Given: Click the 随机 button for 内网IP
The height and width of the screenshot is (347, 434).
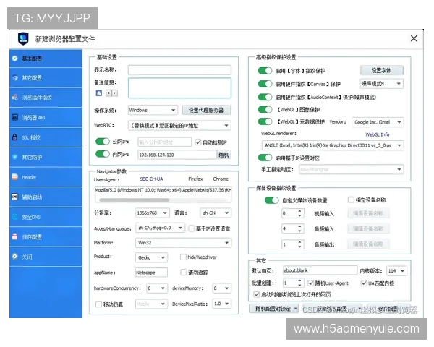Looking at the screenshot, I should click(x=224, y=155).
